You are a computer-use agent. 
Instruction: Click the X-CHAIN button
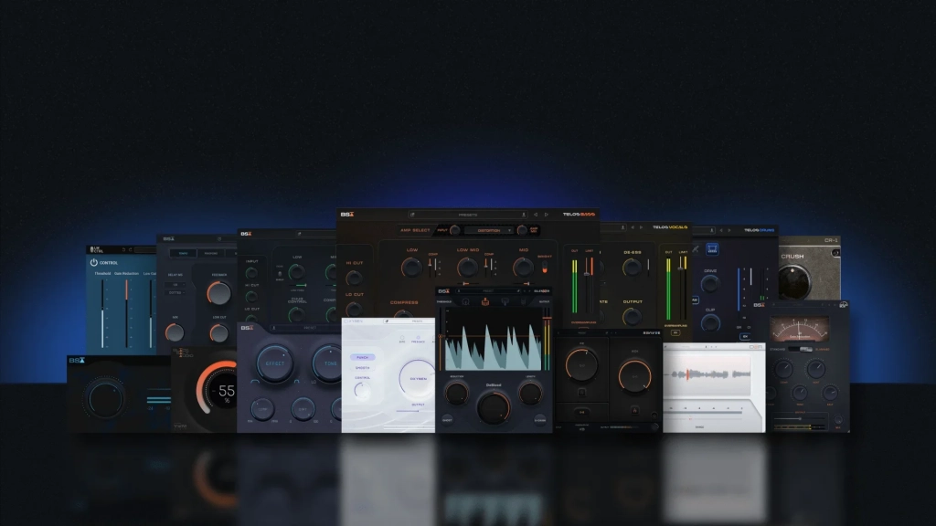pyautogui.click(x=540, y=420)
